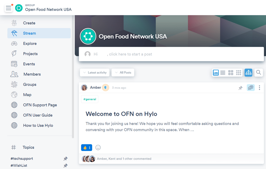Screen dimensions: 266x169
Task: Open the hamburger navigation menu
Action: tap(9, 8)
